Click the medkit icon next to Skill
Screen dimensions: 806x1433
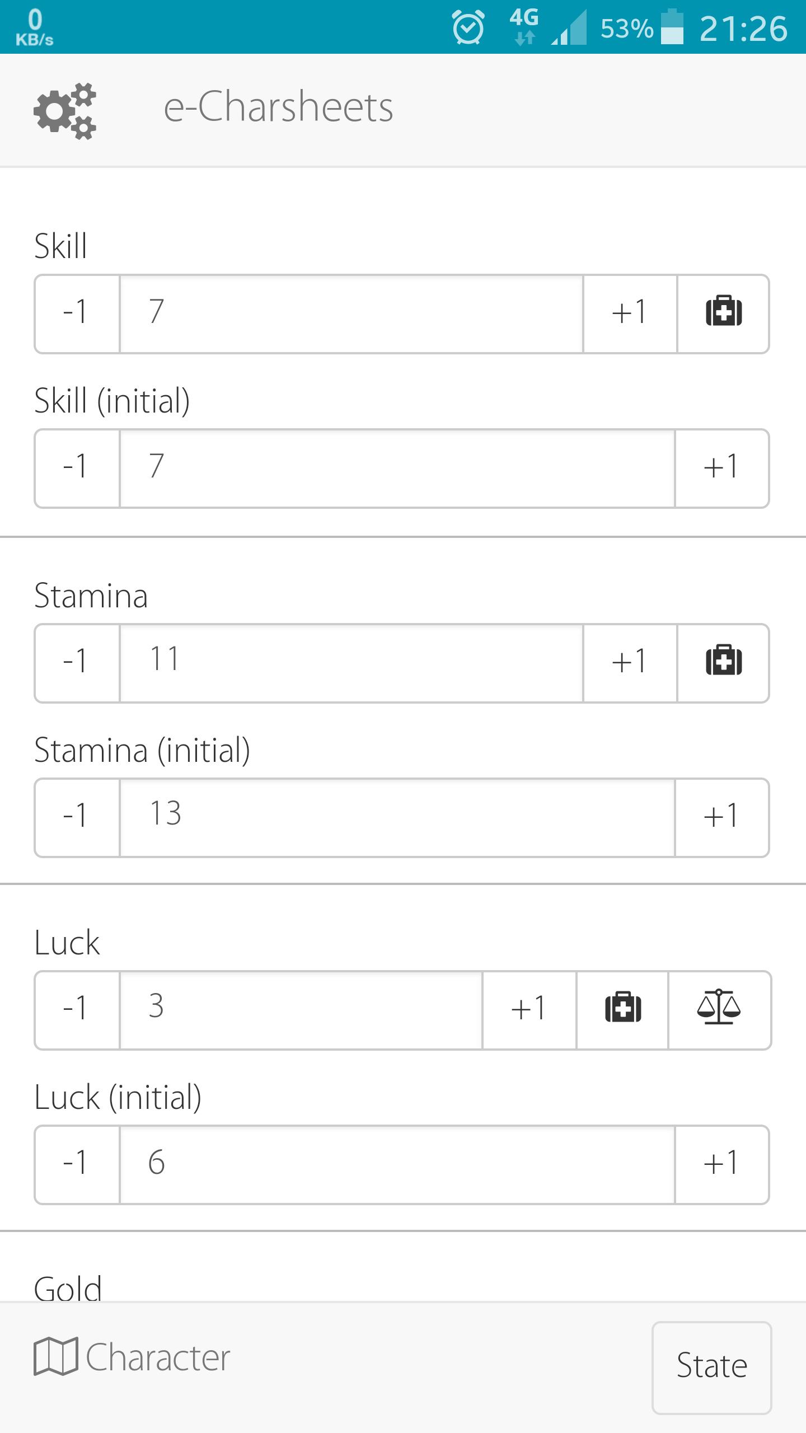click(723, 313)
